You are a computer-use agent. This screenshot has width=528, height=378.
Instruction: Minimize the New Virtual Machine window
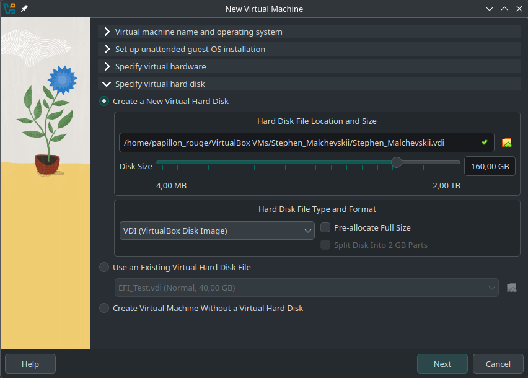(x=490, y=9)
